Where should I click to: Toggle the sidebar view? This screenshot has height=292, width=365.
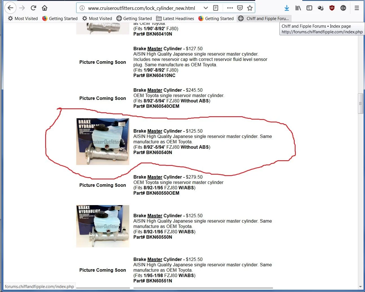point(309,8)
